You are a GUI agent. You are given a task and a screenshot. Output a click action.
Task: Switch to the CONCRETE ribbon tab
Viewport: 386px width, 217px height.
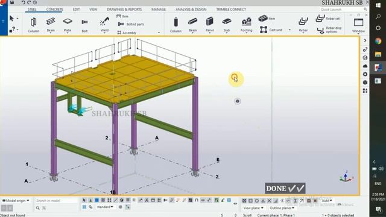tap(54, 10)
